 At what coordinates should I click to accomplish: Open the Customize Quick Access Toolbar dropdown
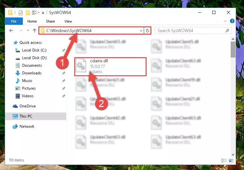tap(43, 13)
